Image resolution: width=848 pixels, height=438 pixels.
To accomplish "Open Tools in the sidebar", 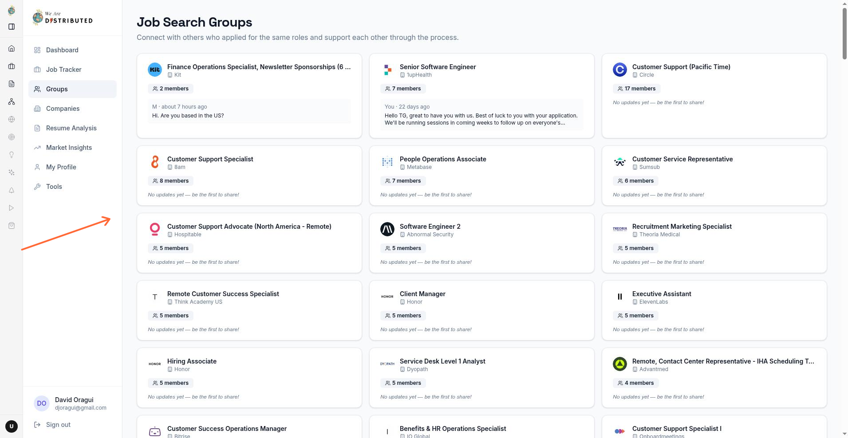I will (72, 187).
